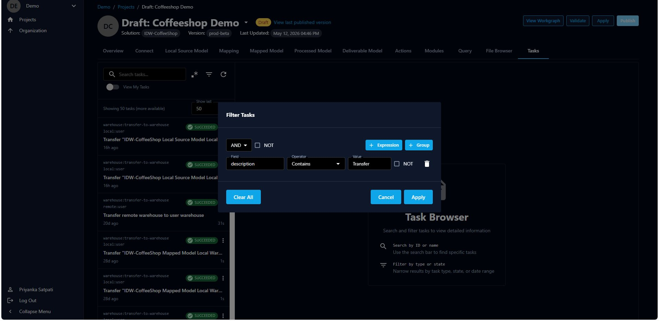Click the regex search toggle icon
This screenshot has height=321, width=659.
[x=195, y=74]
